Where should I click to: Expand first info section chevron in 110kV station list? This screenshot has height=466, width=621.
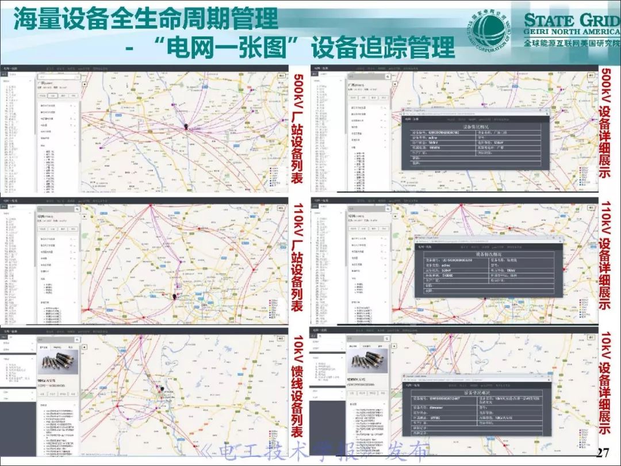point(75,239)
